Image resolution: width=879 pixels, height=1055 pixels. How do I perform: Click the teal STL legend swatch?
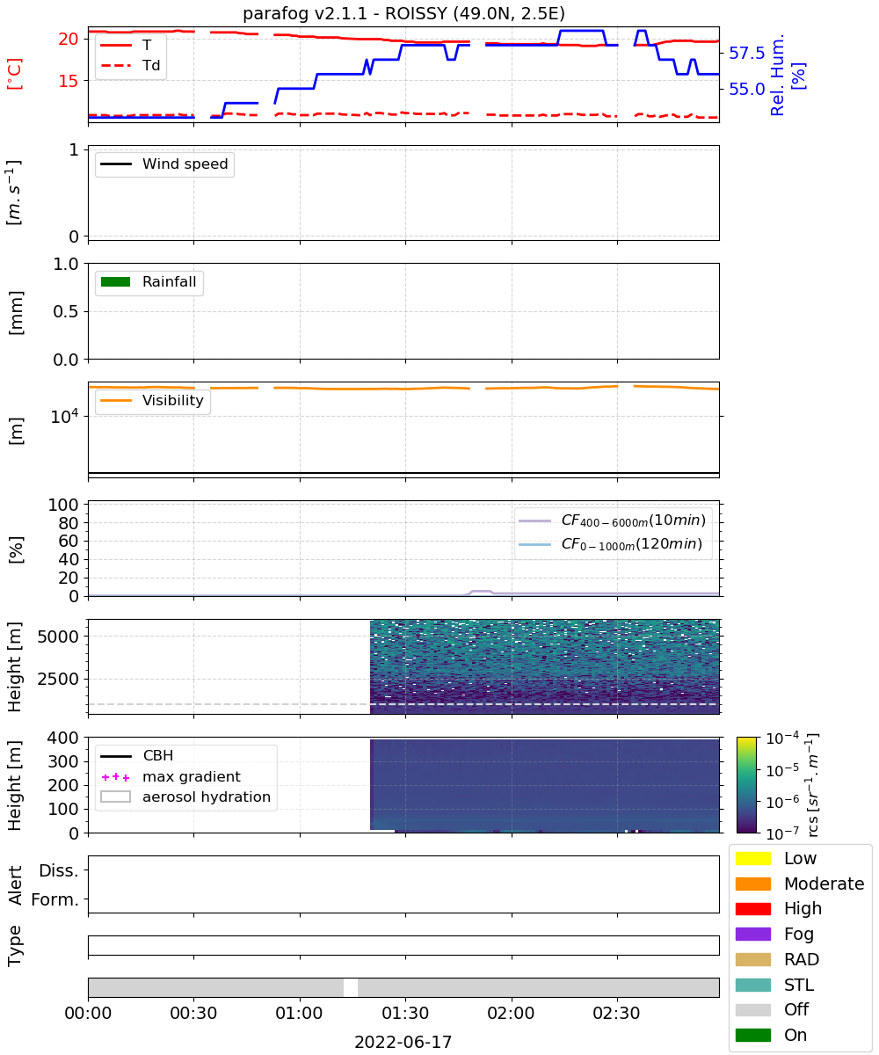[752, 985]
